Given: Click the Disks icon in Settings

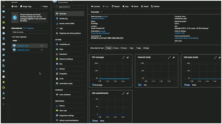Looking at the screenshot, I should pyautogui.click(x=57, y=49).
